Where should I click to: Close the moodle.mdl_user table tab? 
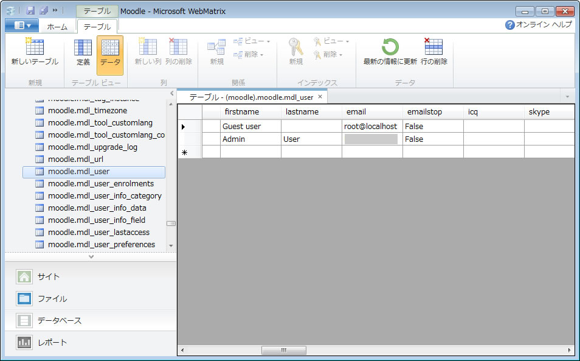(x=320, y=97)
